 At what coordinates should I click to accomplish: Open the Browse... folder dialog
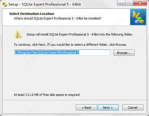124,53
